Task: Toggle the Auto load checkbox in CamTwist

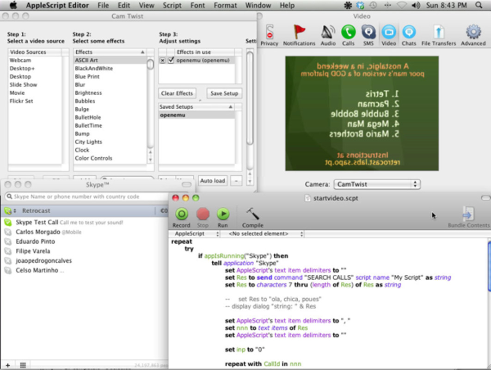Action: point(212,180)
